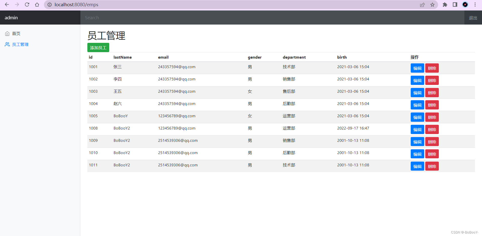Click the profile avatar icon
This screenshot has width=482, height=236.
465,5
